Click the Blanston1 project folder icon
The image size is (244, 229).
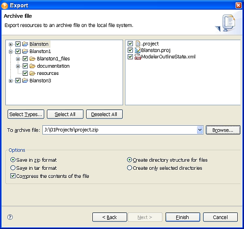pos(25,51)
